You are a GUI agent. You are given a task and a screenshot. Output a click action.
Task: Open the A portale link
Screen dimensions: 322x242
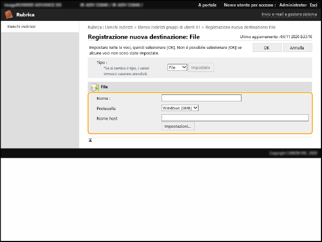coord(207,4)
